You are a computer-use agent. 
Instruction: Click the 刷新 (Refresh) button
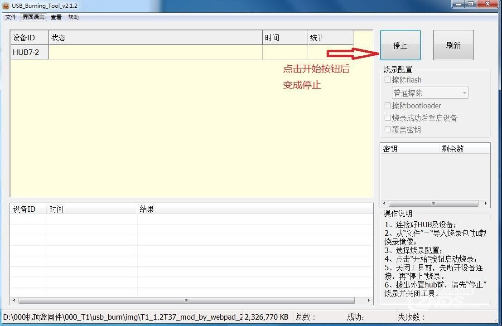tap(453, 45)
